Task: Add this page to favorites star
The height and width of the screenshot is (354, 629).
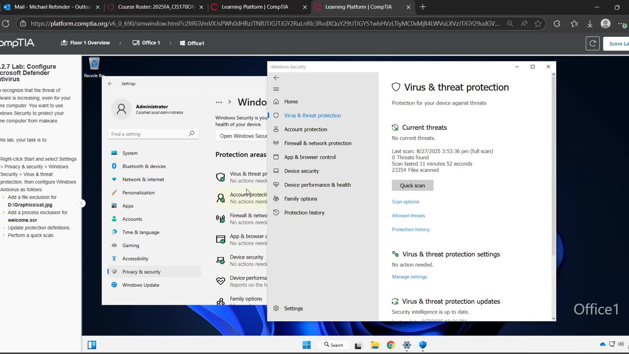Action: [x=538, y=23]
